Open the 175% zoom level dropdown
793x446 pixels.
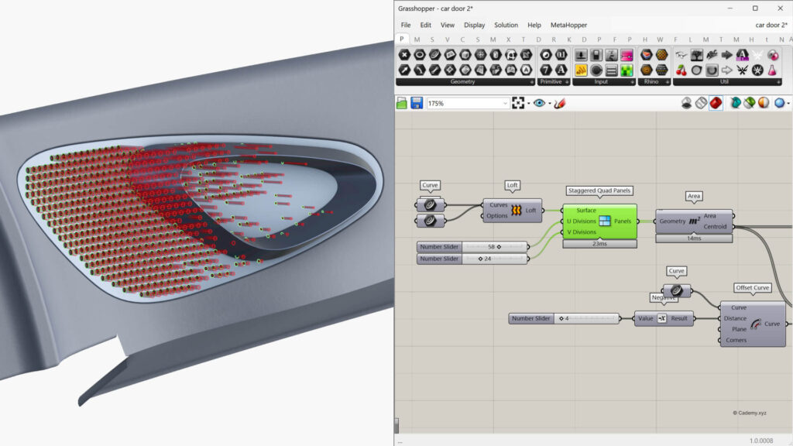[506, 103]
